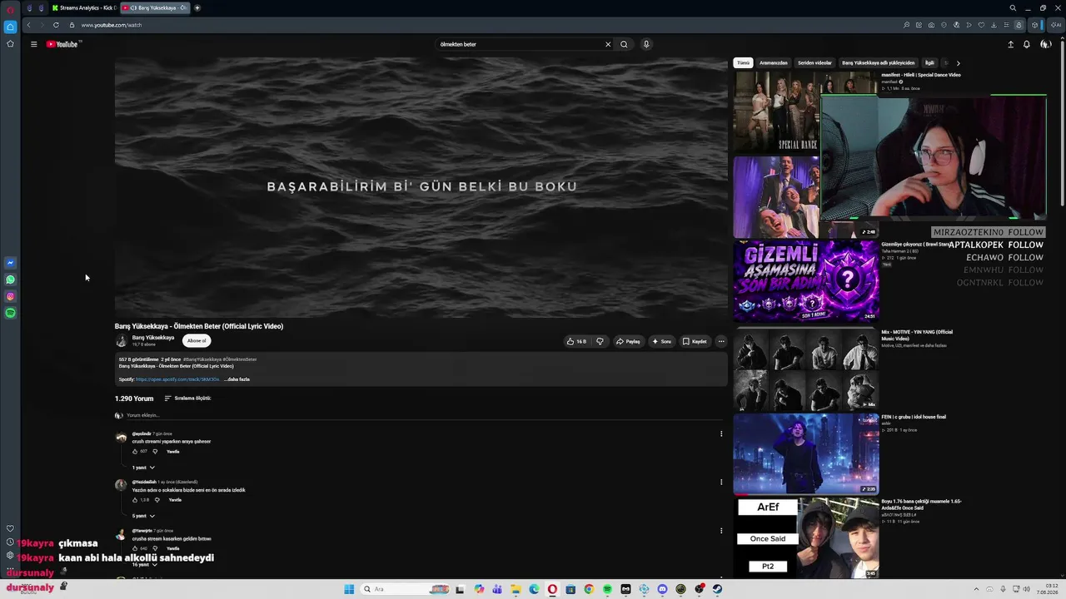Image resolution: width=1066 pixels, height=599 pixels.
Task: Start voice search with the microphone icon
Action: 646,44
